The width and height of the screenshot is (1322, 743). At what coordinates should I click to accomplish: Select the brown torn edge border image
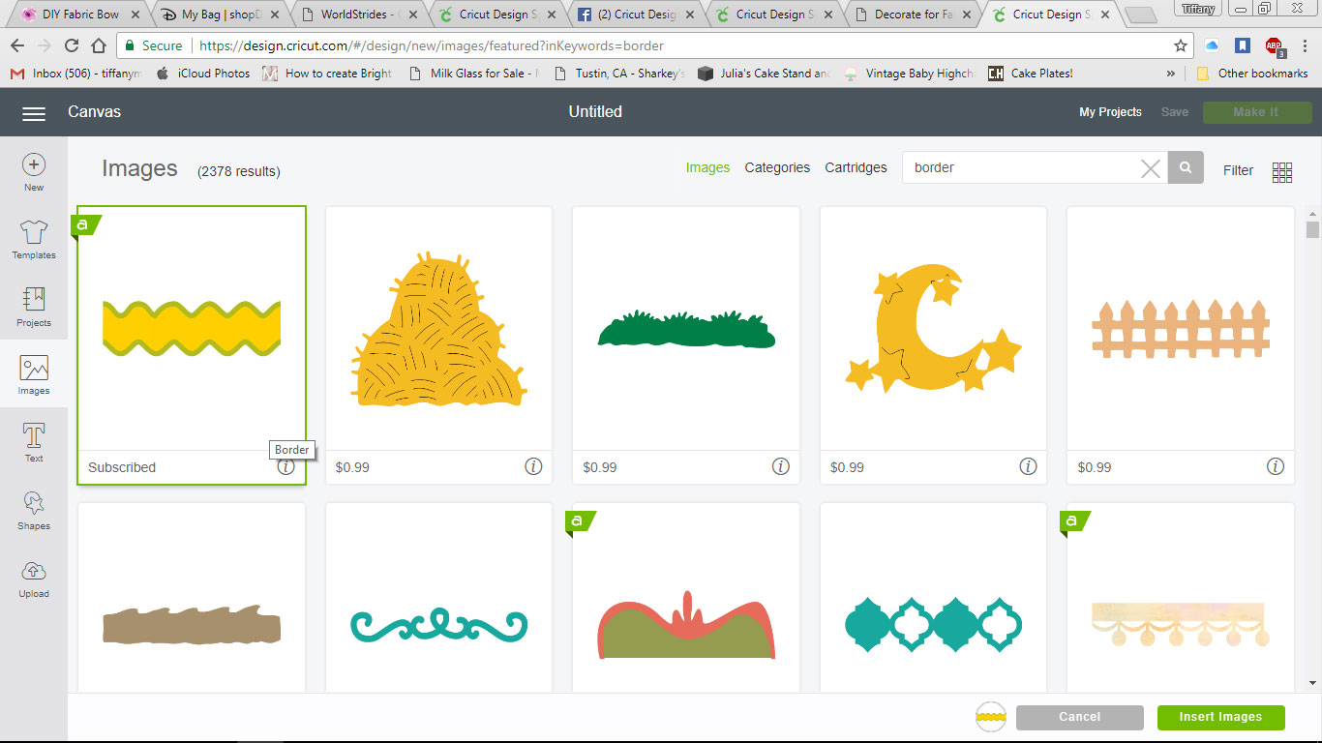(192, 598)
